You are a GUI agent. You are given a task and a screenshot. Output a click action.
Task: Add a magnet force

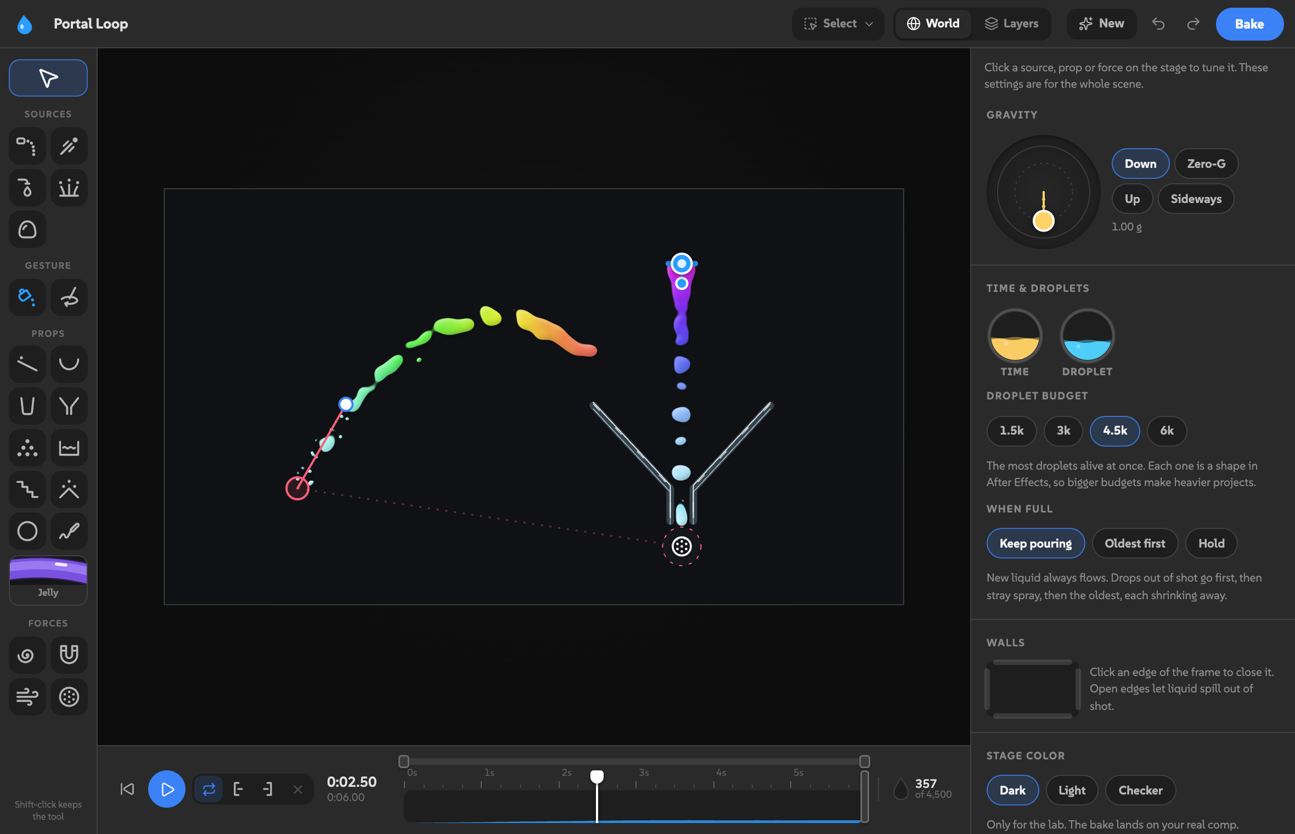coord(69,655)
